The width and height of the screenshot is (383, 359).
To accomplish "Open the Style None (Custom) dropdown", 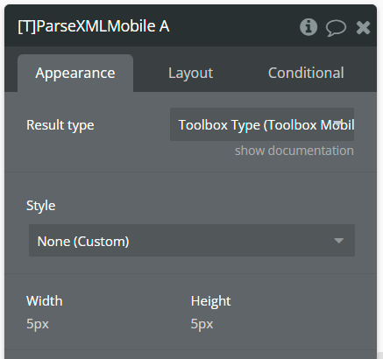I will [192, 241].
